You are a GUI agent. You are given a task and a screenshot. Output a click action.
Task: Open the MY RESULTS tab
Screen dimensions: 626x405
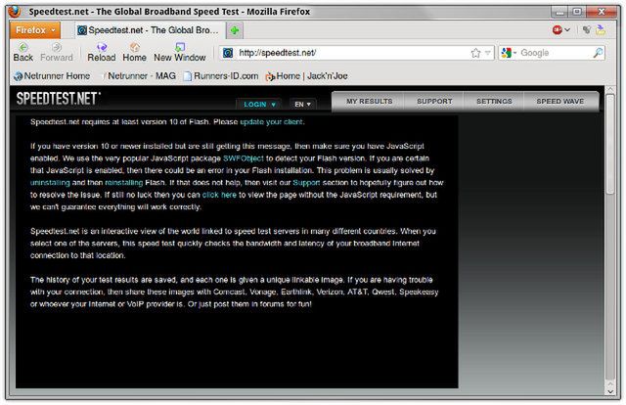point(370,102)
